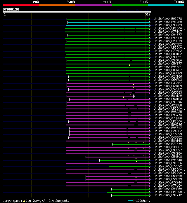Click the cyan alignment bar of B9SA03

coord(107,26)
